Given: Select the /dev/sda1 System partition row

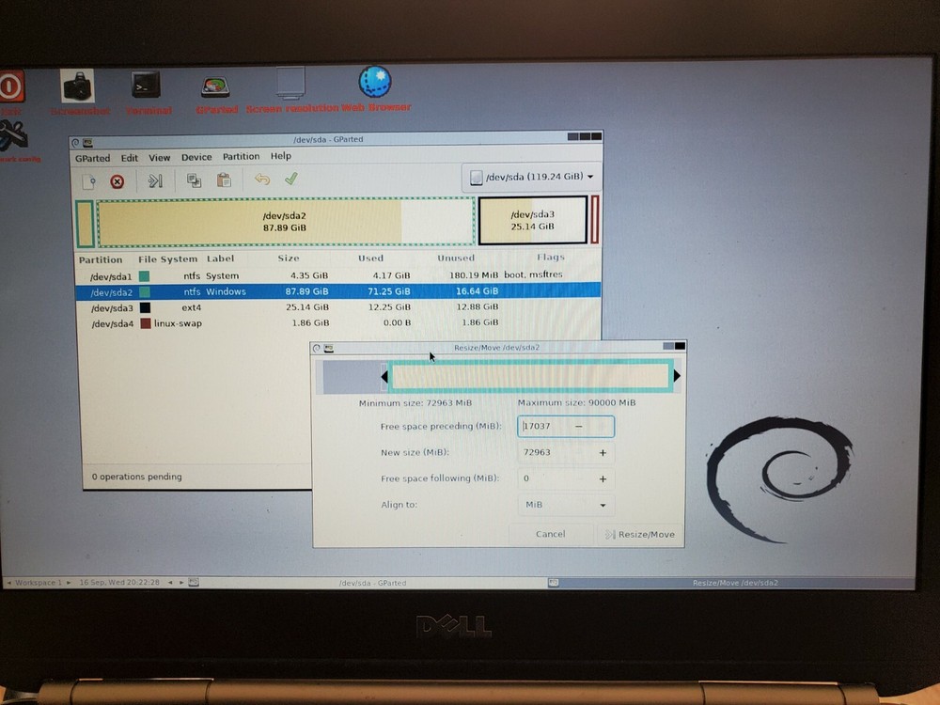Looking at the screenshot, I should (x=337, y=275).
